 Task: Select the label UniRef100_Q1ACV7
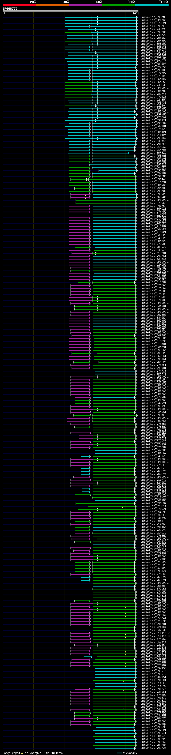point(153,215)
